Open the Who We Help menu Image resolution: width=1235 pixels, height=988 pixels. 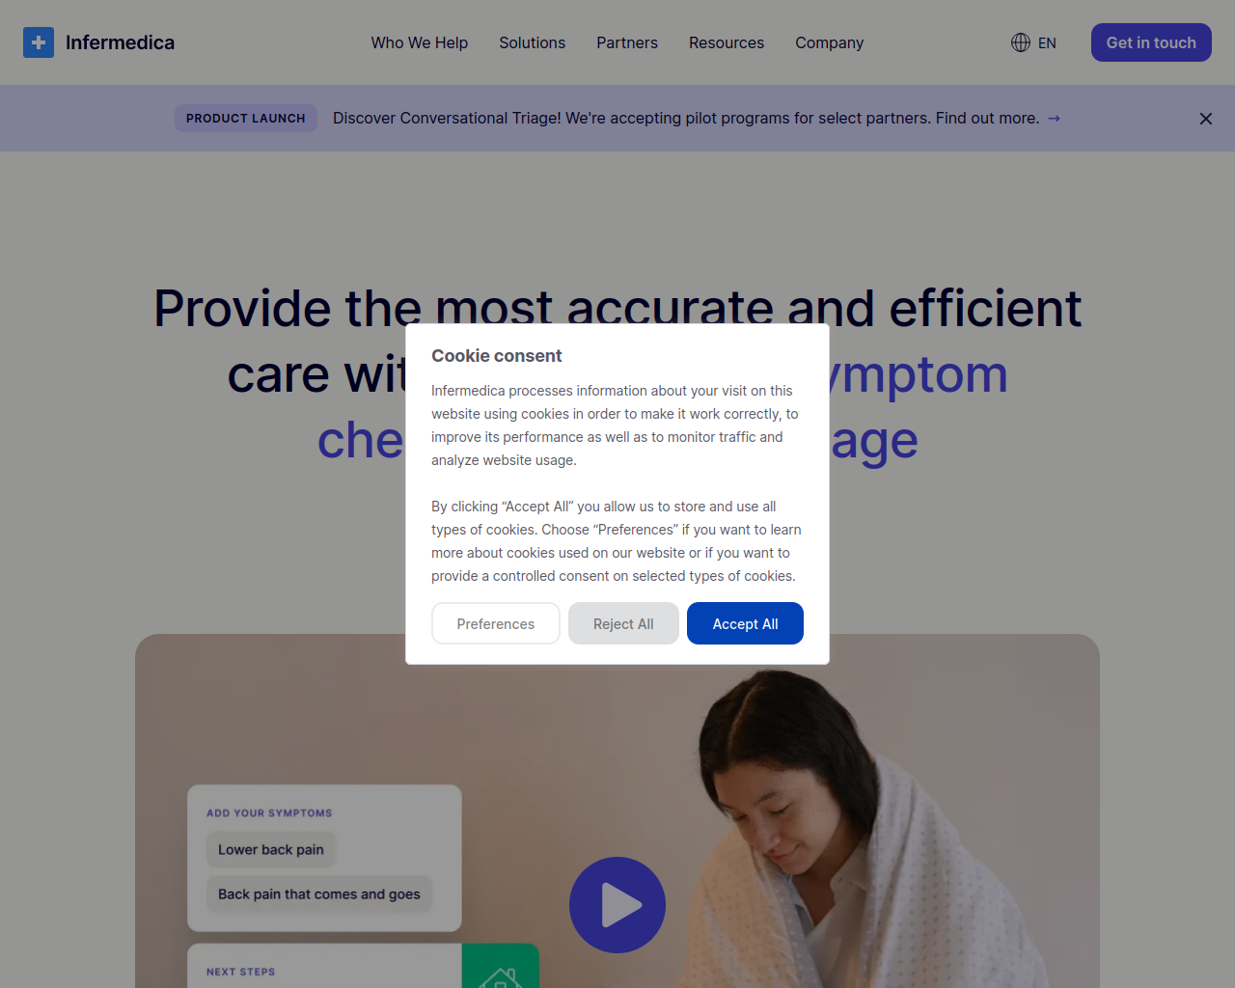tap(420, 42)
